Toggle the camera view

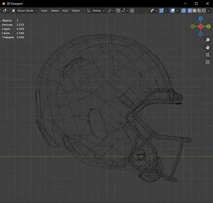point(208,55)
